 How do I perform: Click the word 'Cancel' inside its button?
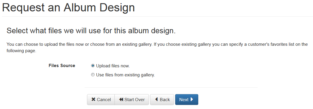point(104,100)
